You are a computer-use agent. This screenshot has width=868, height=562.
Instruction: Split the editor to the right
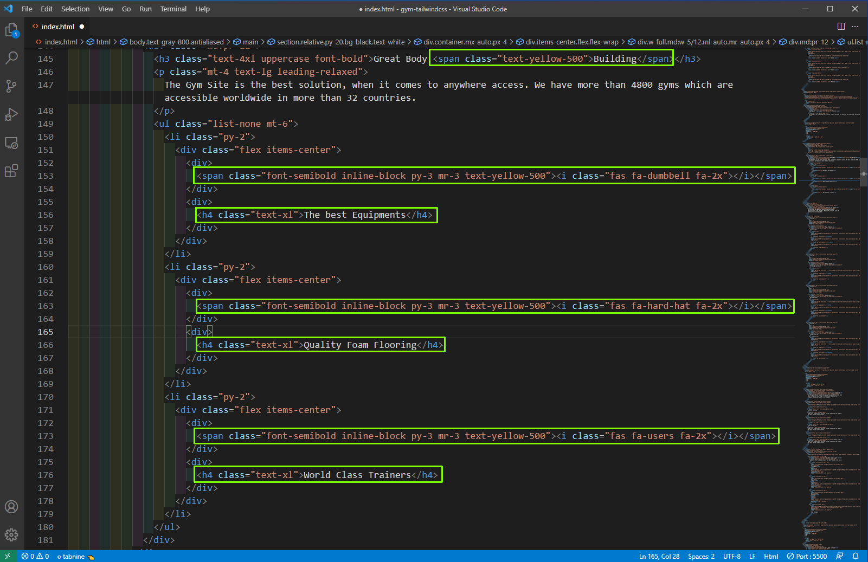pos(841,26)
